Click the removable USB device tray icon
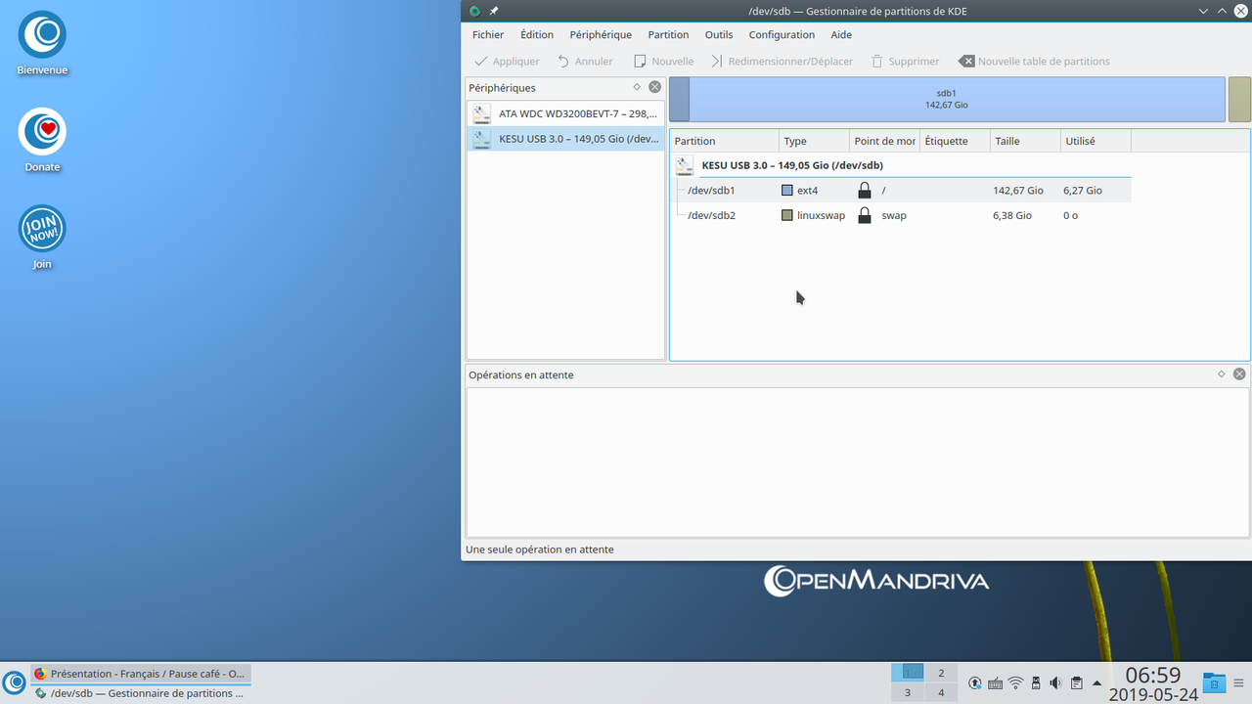This screenshot has height=704, width=1252. point(1036,682)
